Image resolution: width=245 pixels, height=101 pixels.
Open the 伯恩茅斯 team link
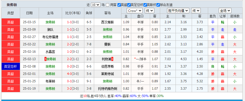tap(107, 66)
